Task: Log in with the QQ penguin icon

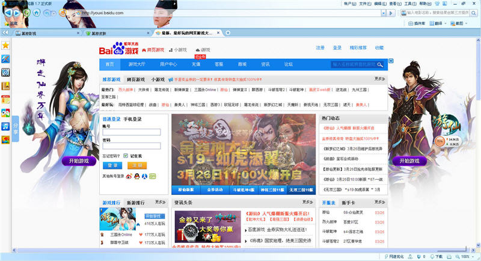Action: [137, 176]
